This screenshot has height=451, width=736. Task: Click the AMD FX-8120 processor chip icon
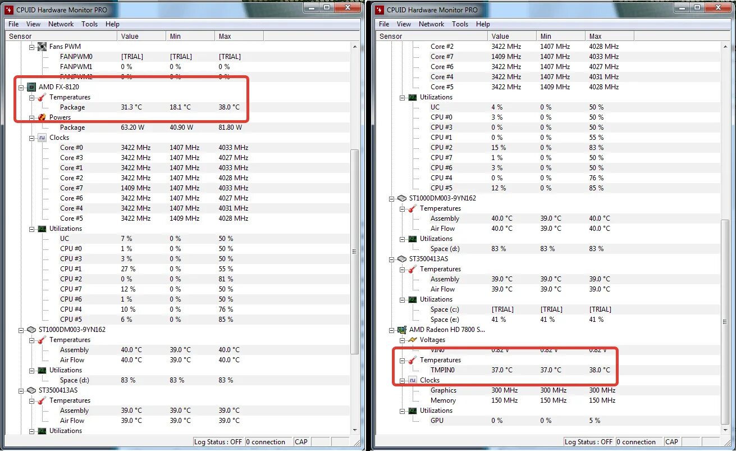pos(31,87)
